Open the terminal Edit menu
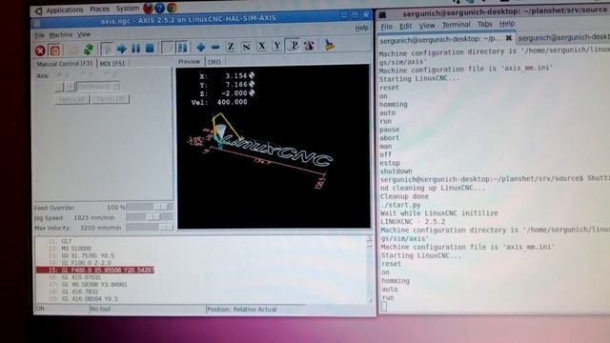The image size is (610, 343). pyautogui.click(x=405, y=26)
